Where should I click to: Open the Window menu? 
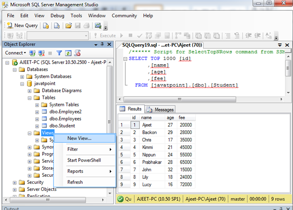click(97, 15)
